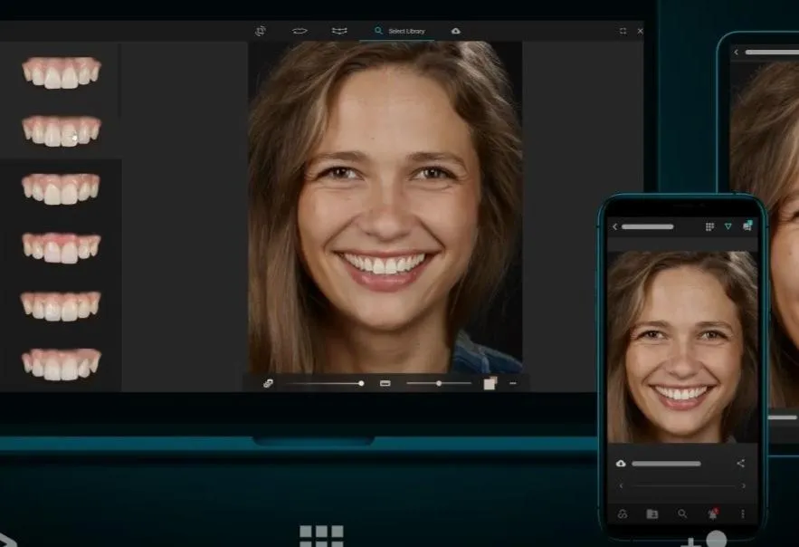Open the grid view icon on the phone
This screenshot has height=547, width=799.
point(709,226)
